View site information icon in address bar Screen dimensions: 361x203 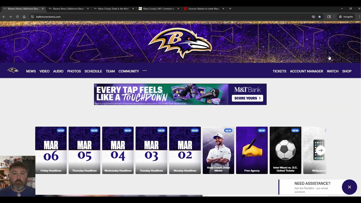(x=32, y=17)
